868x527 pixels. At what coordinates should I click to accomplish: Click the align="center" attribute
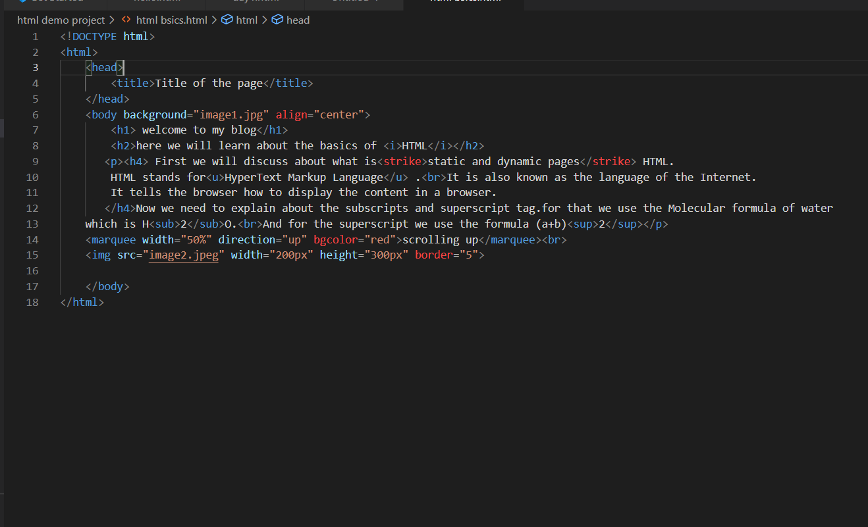pos(320,114)
